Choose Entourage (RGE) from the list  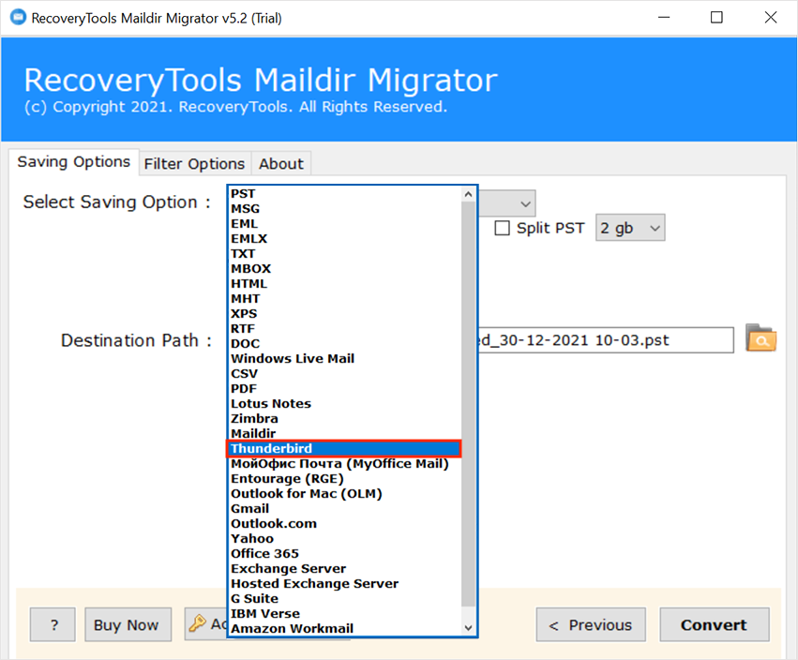click(x=344, y=479)
